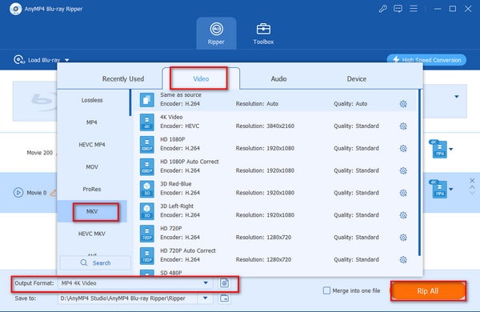Select the HD 1080P preset name

click(172, 139)
